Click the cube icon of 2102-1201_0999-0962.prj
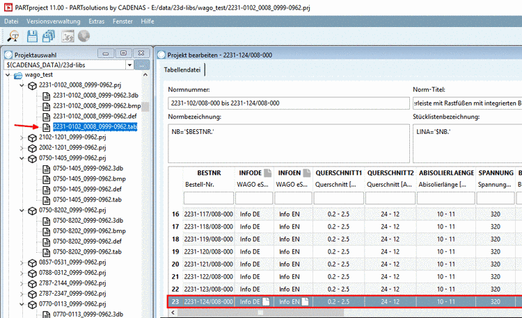The width and height of the screenshot is (522, 318). click(x=32, y=137)
